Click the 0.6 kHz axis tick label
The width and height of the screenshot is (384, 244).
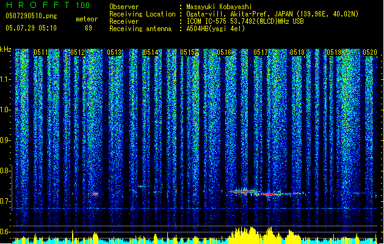pyautogui.click(x=5, y=232)
